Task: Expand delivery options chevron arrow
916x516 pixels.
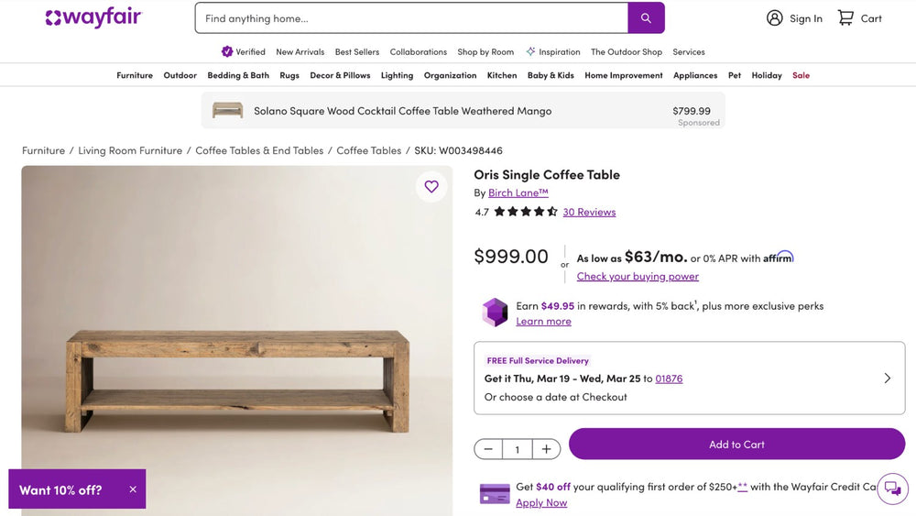Action: [x=887, y=379]
